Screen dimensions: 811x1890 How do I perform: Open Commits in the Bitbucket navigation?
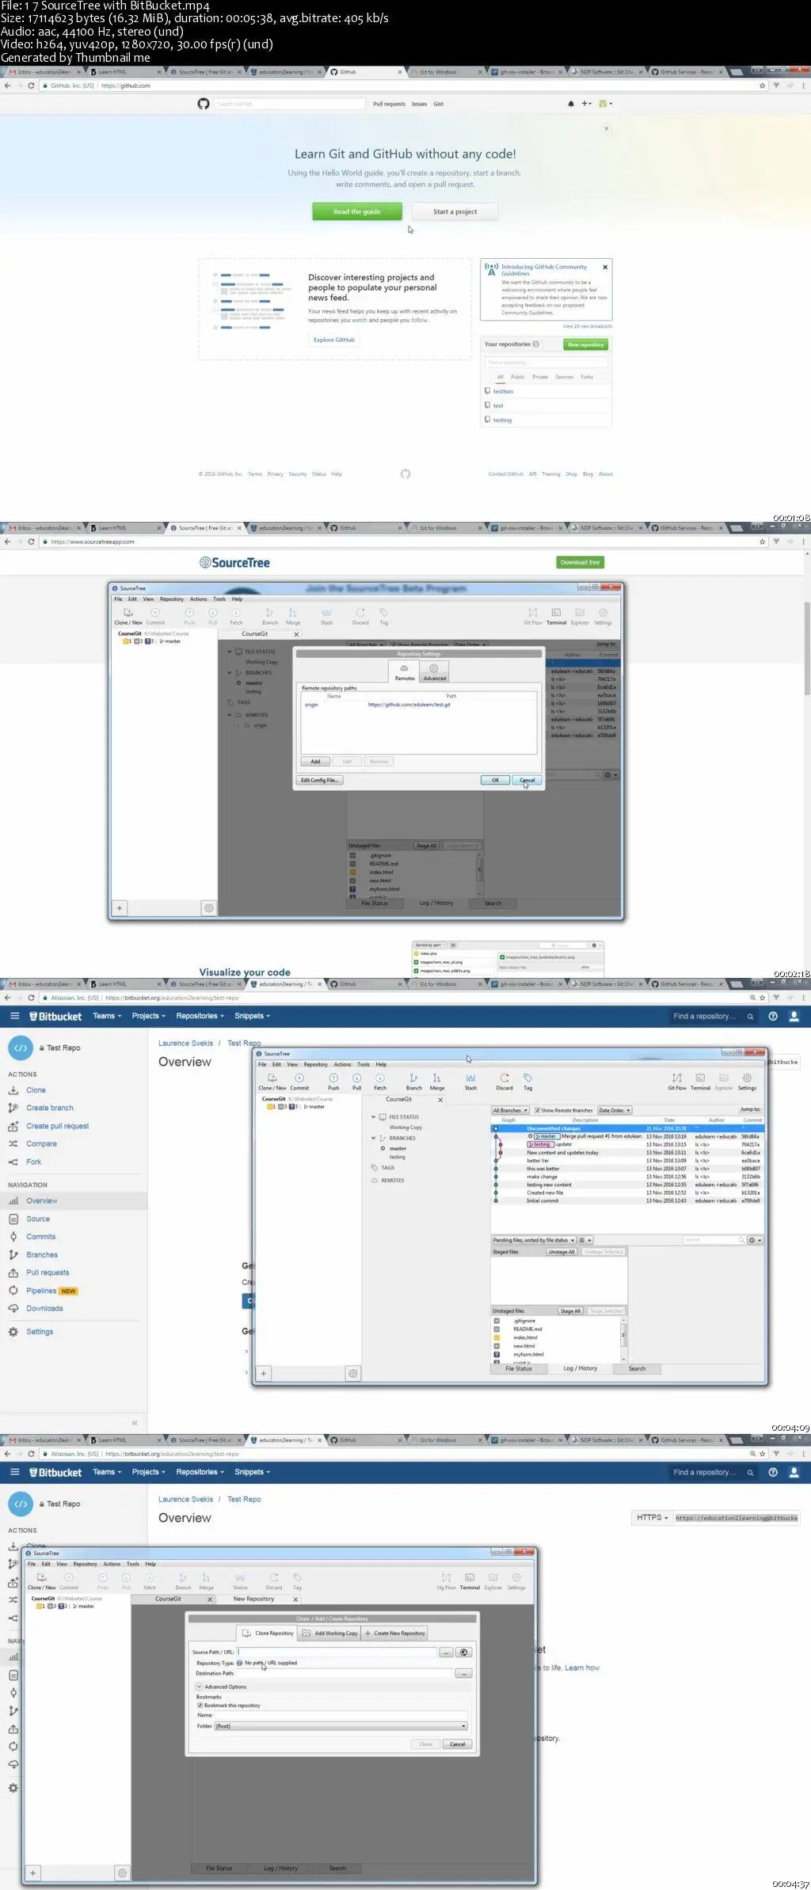coord(40,1237)
